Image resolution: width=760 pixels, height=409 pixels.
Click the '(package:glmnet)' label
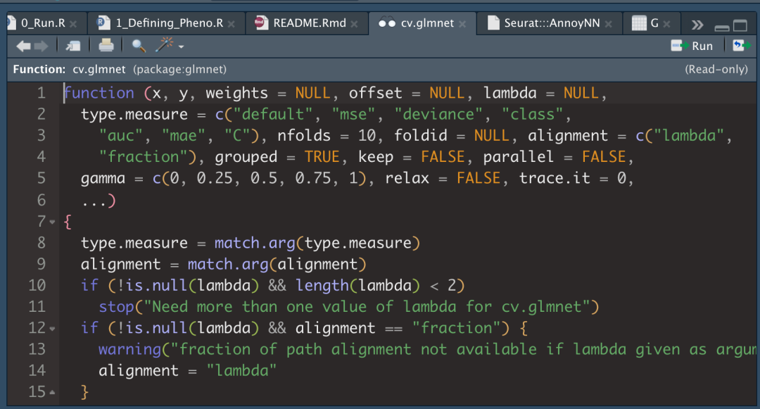[180, 69]
